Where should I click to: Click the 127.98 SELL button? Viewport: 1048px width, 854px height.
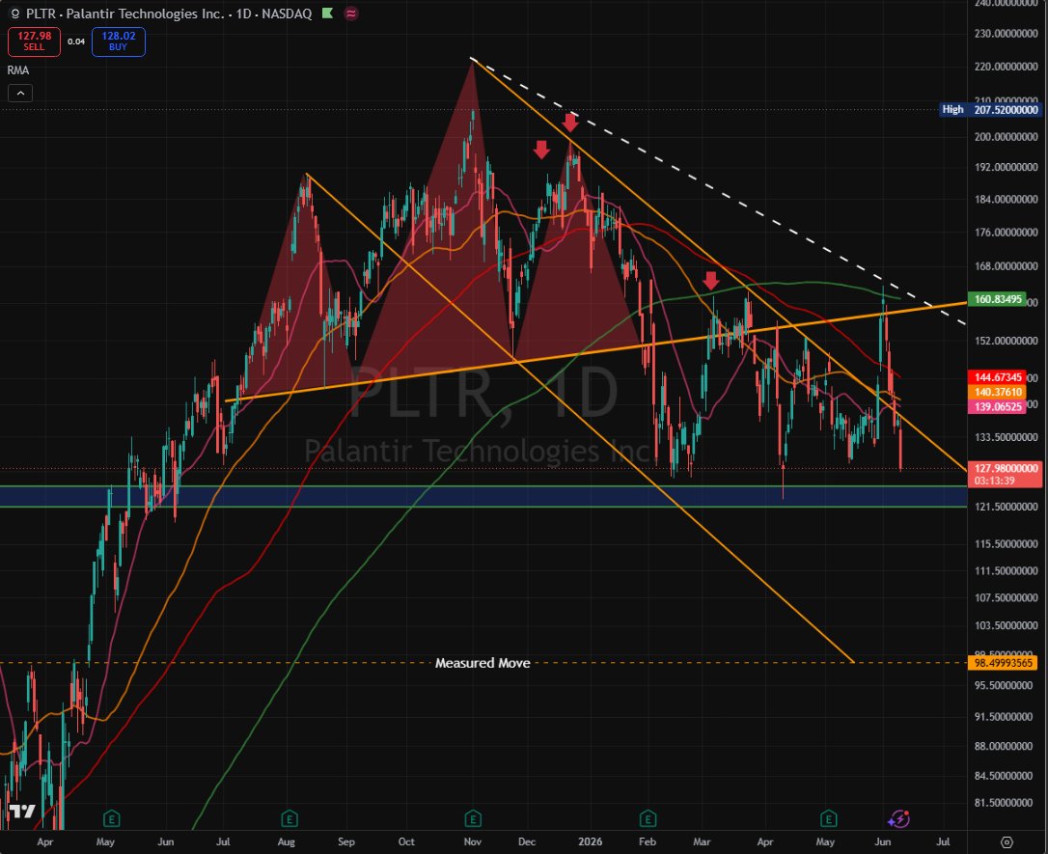click(x=34, y=41)
